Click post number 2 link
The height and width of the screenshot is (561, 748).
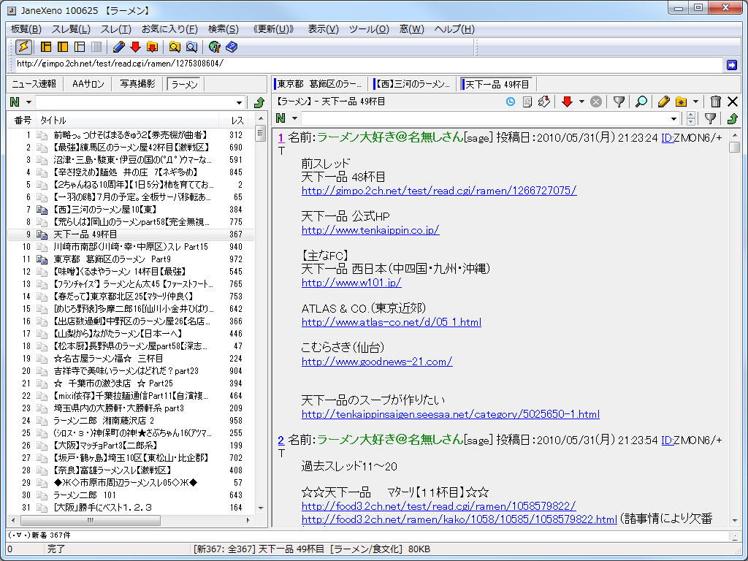point(281,440)
